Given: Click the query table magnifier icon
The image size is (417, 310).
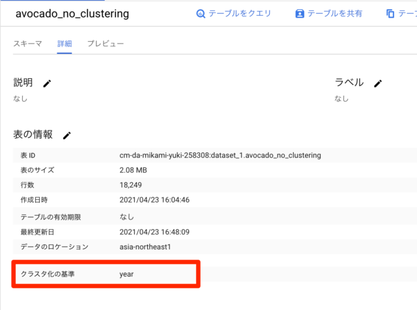Looking at the screenshot, I should tap(201, 14).
